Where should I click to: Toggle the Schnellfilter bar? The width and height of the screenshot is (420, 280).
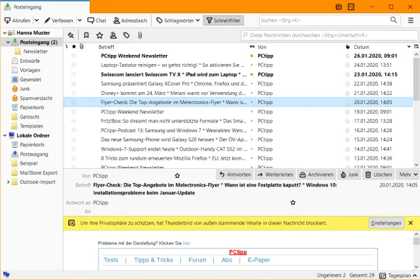[221, 20]
